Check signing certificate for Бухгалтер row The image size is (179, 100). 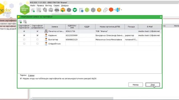pyautogui.click(x=24, y=39)
